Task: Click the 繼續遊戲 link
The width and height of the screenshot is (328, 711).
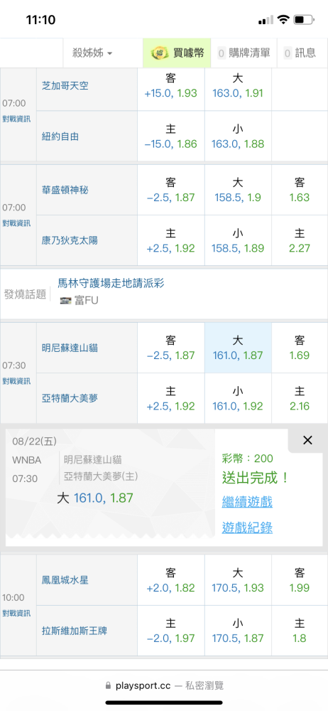Action: point(247,502)
